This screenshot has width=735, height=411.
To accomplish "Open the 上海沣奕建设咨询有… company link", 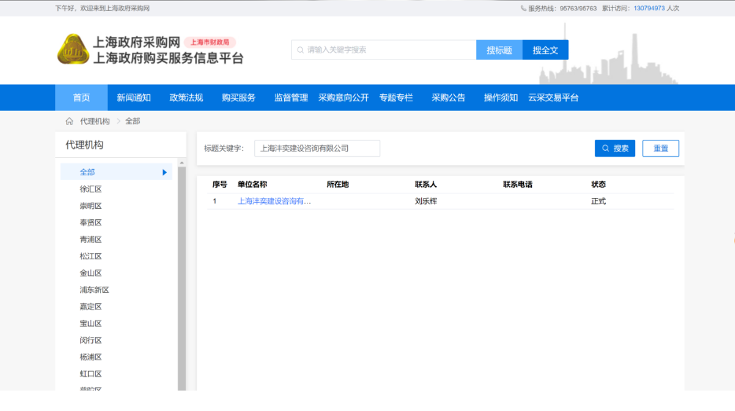I will [274, 201].
